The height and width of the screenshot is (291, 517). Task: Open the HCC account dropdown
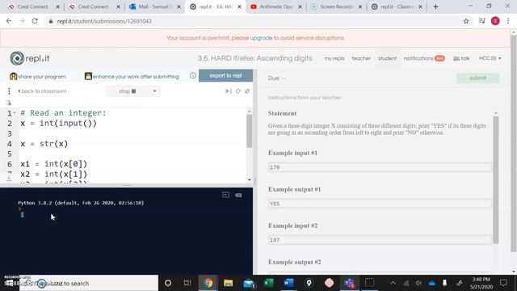(490, 58)
